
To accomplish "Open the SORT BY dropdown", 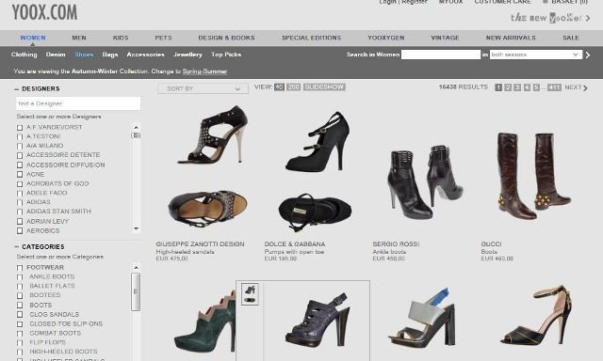I will click(x=204, y=88).
